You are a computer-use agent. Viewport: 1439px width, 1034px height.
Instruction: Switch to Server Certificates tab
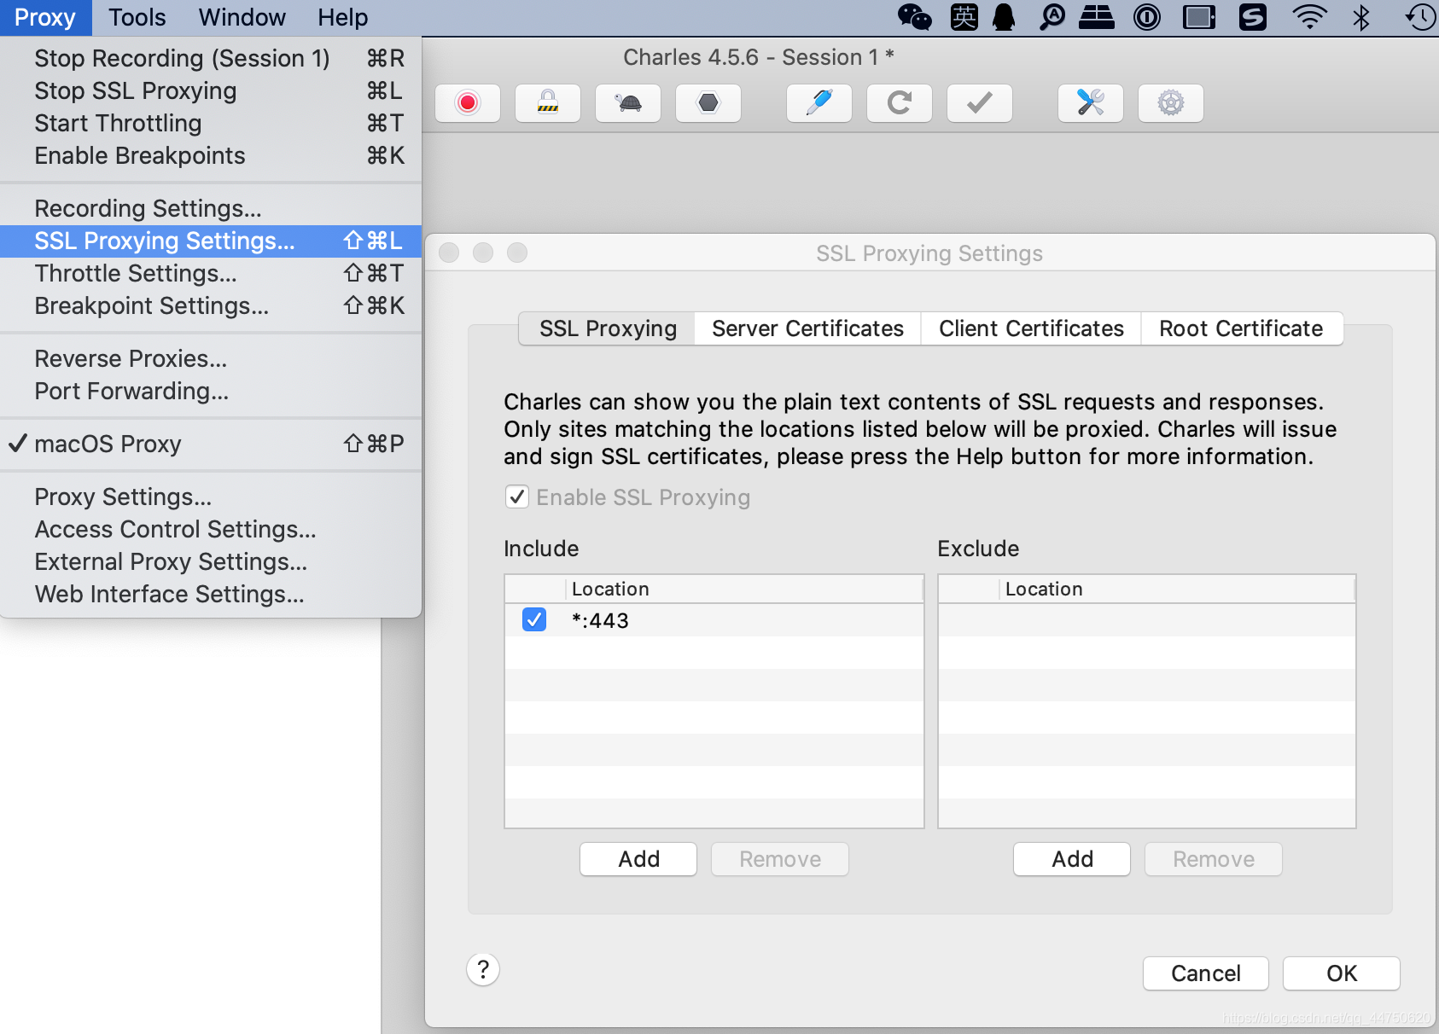pos(807,328)
